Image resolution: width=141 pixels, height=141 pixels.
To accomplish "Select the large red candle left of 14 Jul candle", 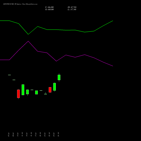I will (x=18, y=94).
